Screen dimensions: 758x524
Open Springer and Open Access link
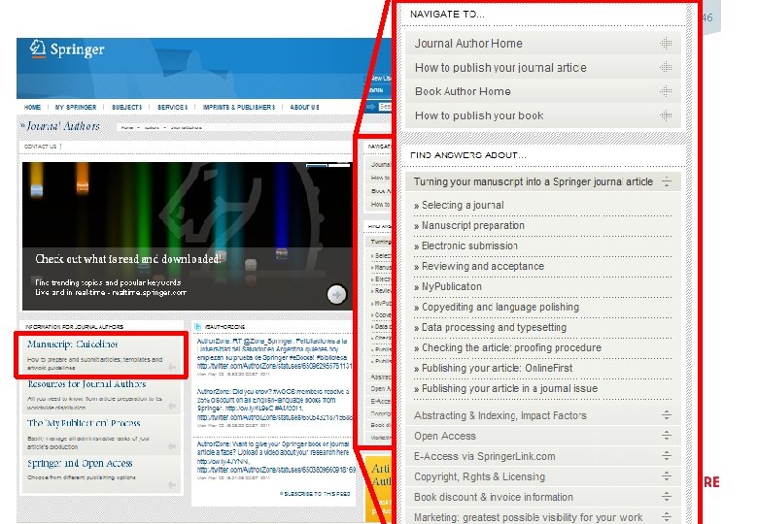(80, 463)
